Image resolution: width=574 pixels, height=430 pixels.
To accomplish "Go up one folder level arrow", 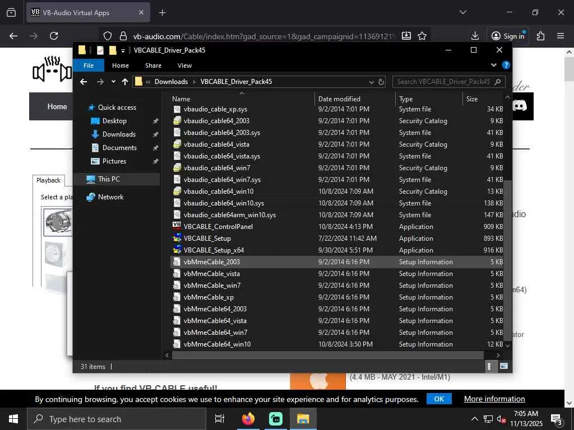I will point(125,82).
